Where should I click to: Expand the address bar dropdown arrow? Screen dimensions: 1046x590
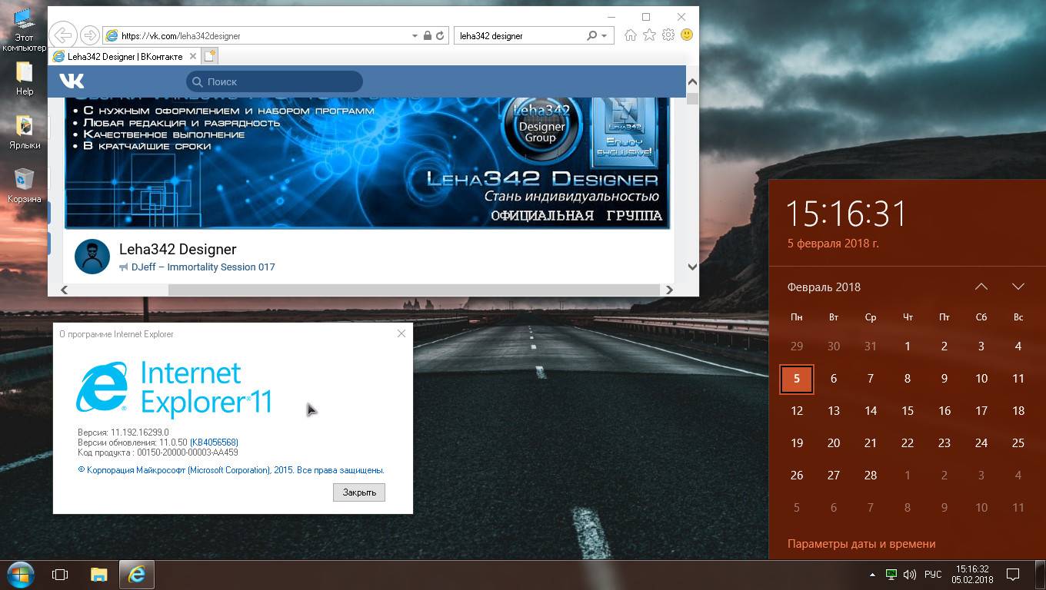[415, 35]
